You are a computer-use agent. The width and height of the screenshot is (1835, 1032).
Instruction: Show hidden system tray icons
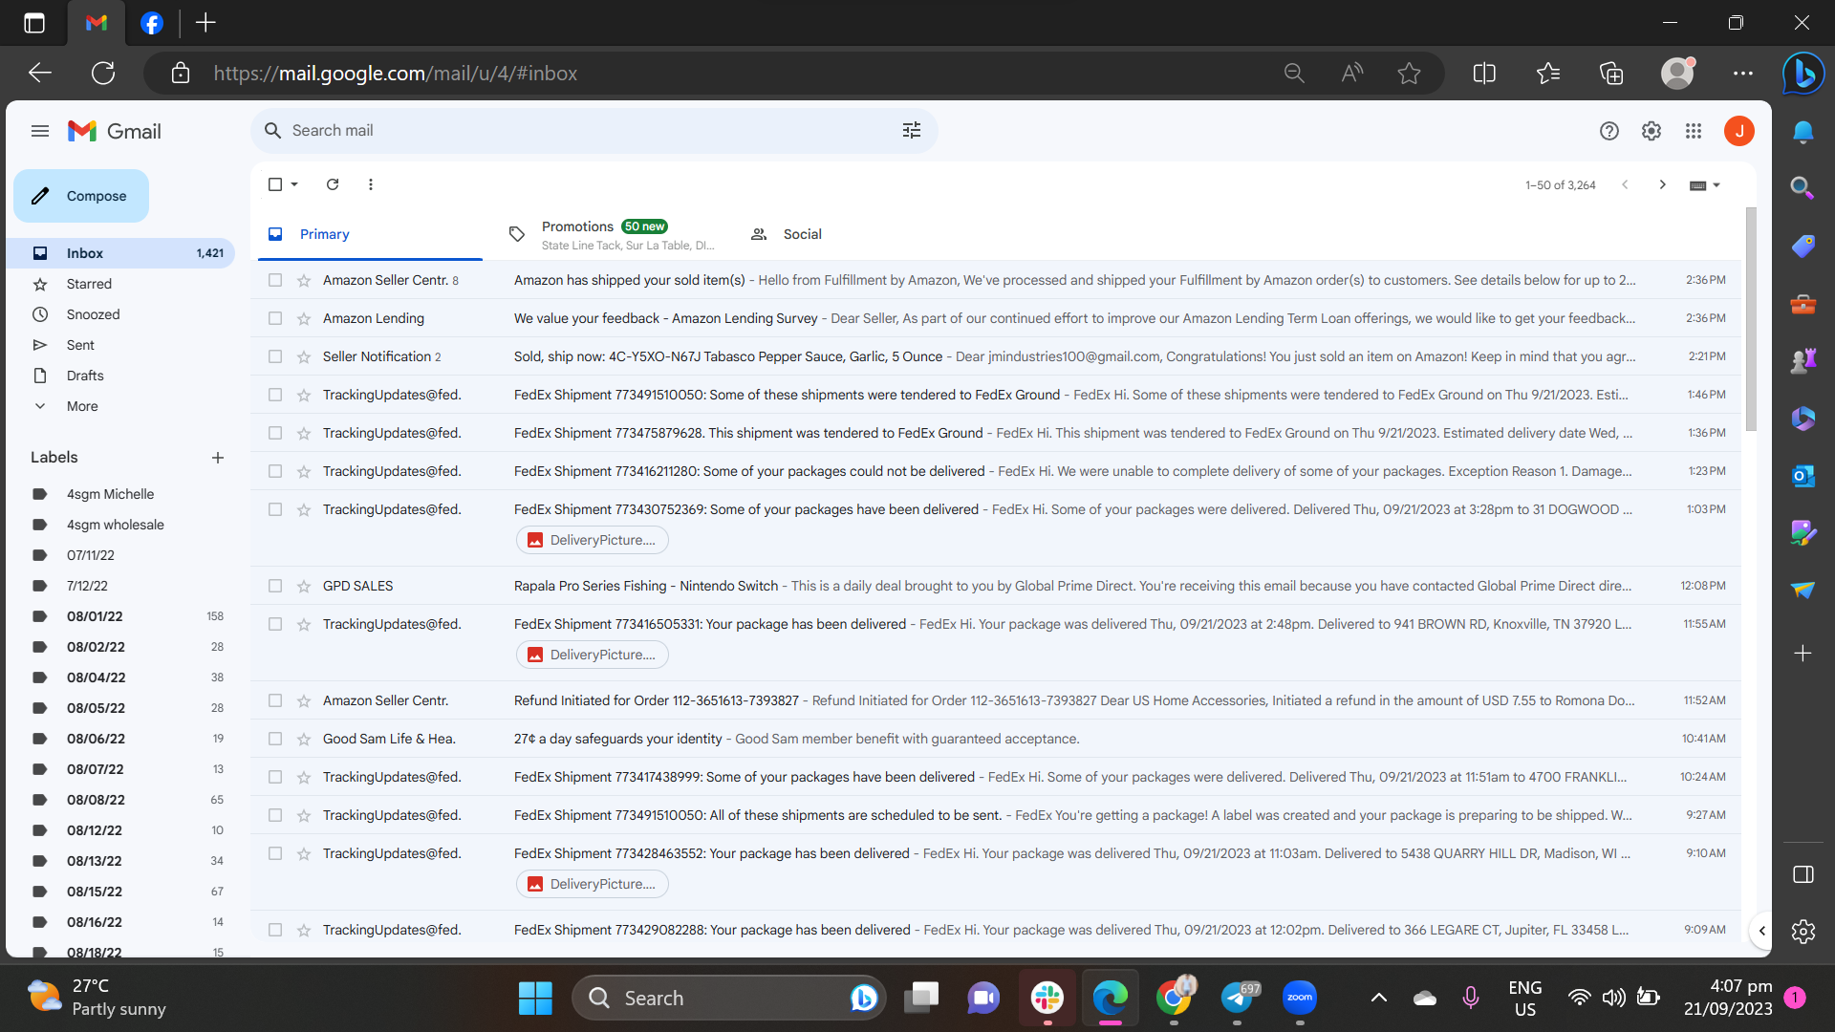[x=1378, y=998]
